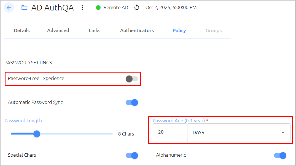Click the Policy tab
296x166 pixels.
coord(179,31)
